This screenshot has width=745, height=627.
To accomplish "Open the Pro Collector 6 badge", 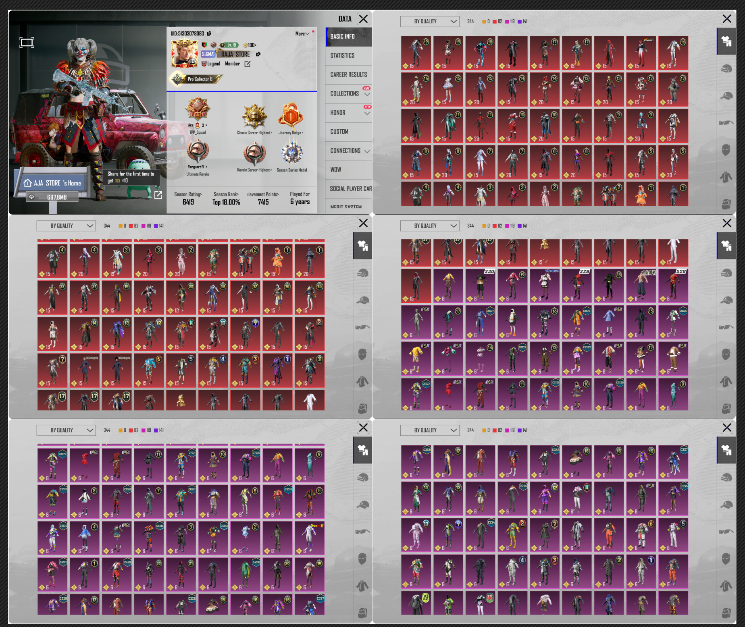I will pyautogui.click(x=197, y=79).
